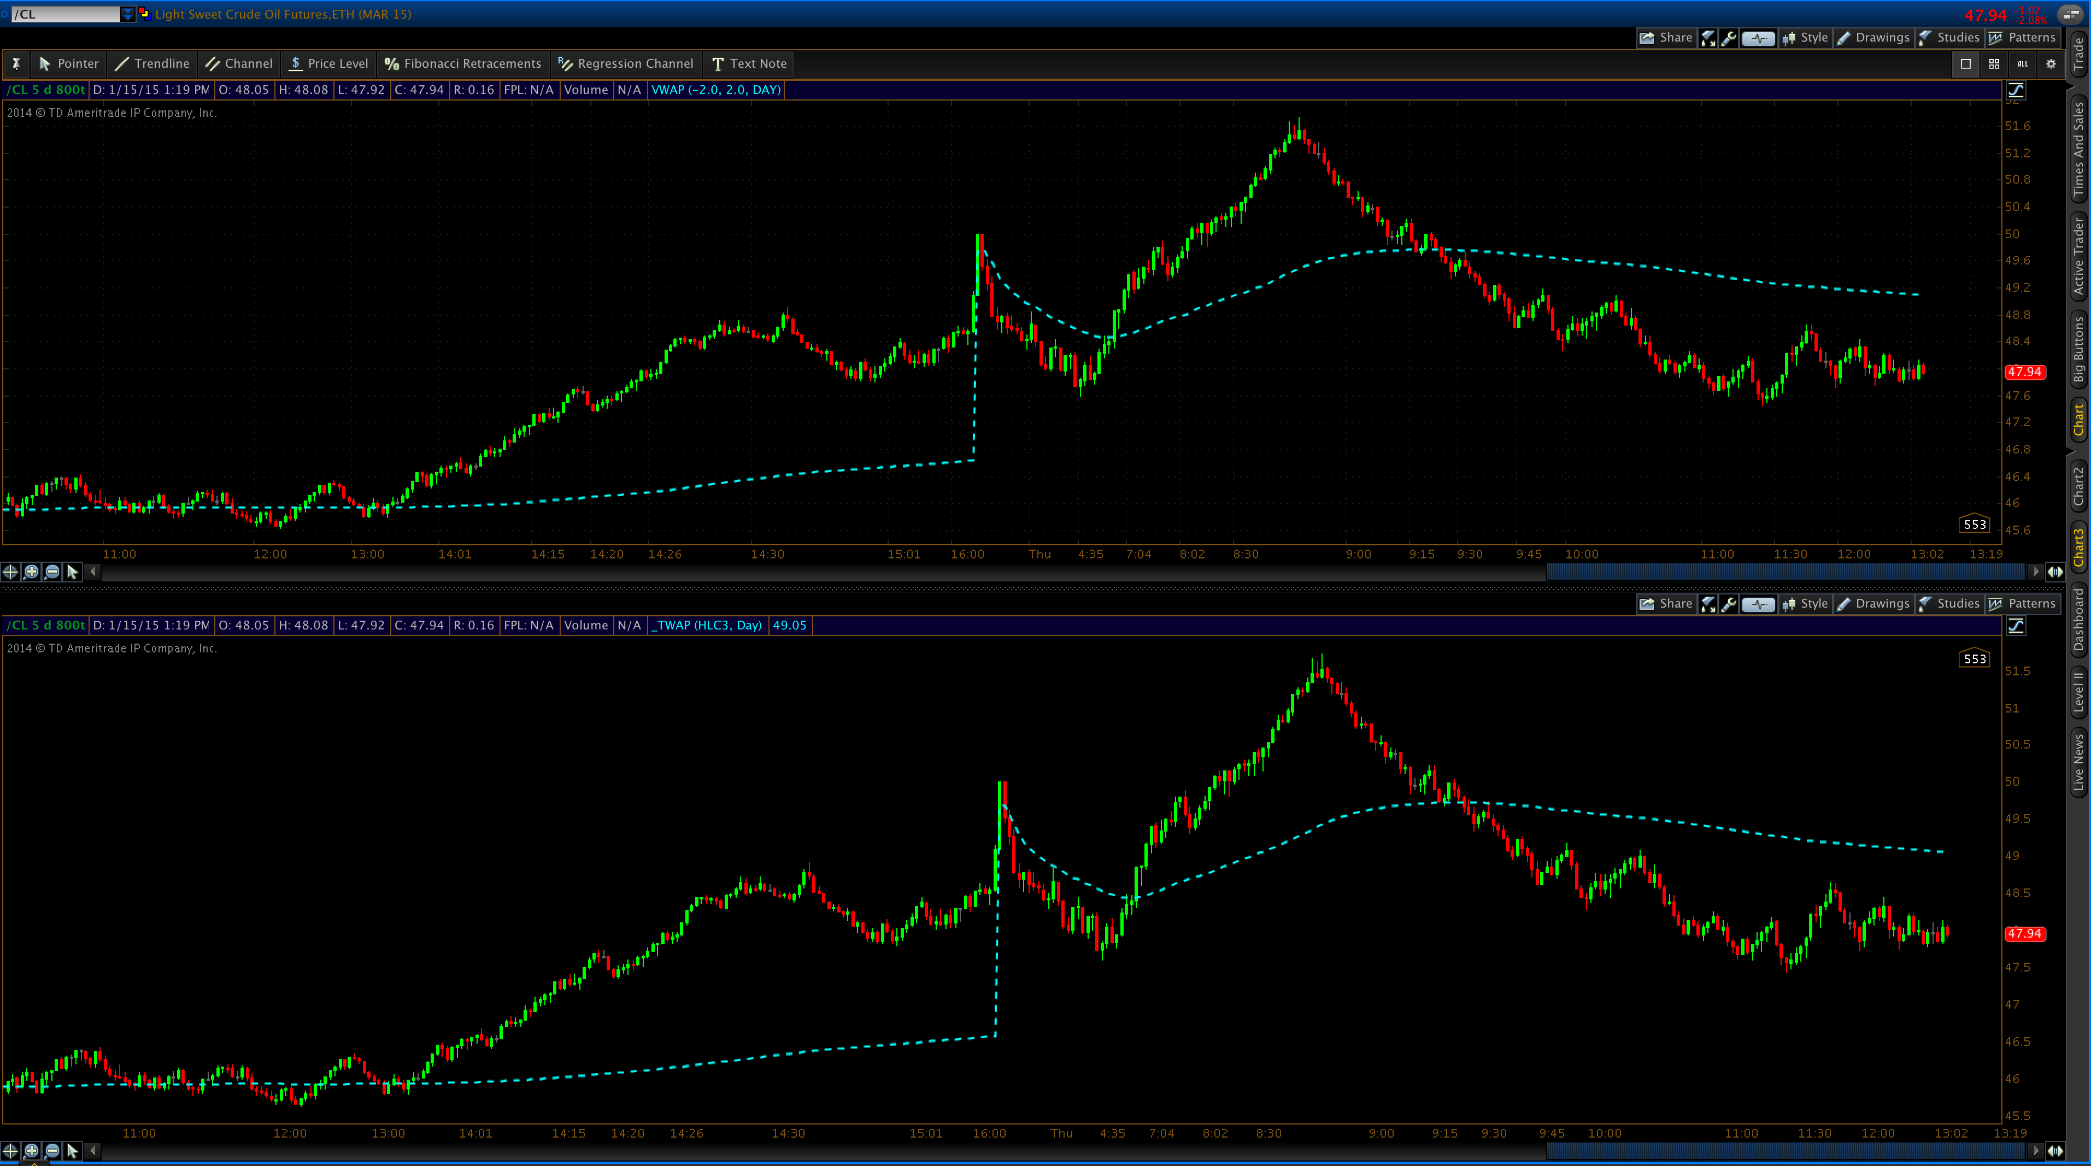Switch to the Chart2 side tab
Viewport: 2091px width, 1166px height.
2079,486
